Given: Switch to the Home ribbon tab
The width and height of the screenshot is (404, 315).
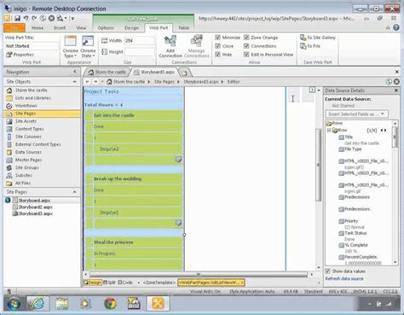Looking at the screenshot, I should 38,28.
